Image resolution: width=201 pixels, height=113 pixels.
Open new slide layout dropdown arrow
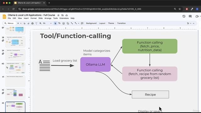click(x=21, y=23)
